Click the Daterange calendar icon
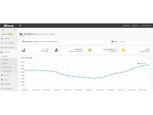The height and width of the screenshot is (115, 153). 23,41
